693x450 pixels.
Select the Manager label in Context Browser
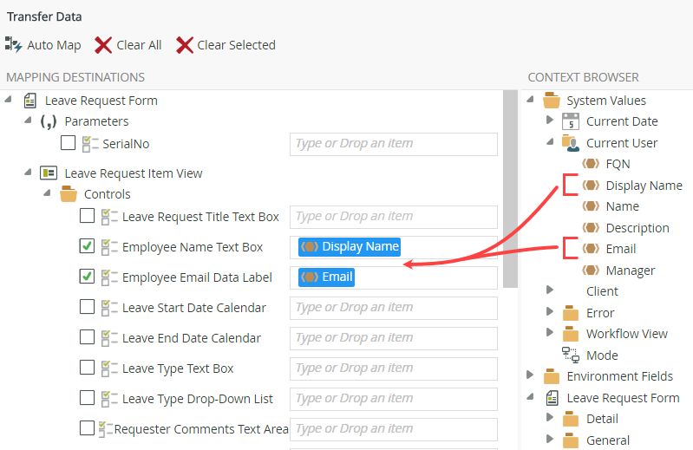pyautogui.click(x=631, y=271)
